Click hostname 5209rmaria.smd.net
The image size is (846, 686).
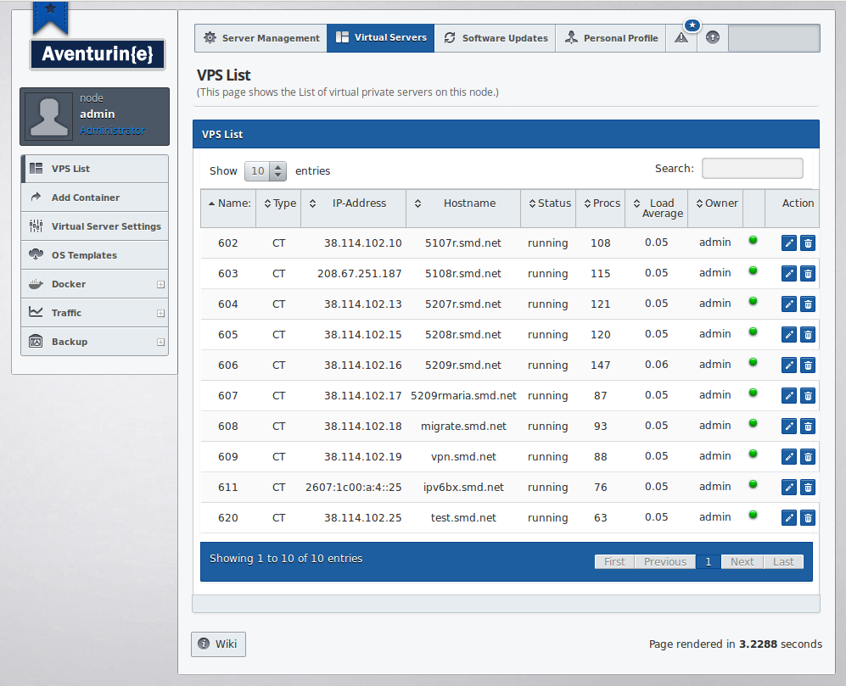point(463,396)
